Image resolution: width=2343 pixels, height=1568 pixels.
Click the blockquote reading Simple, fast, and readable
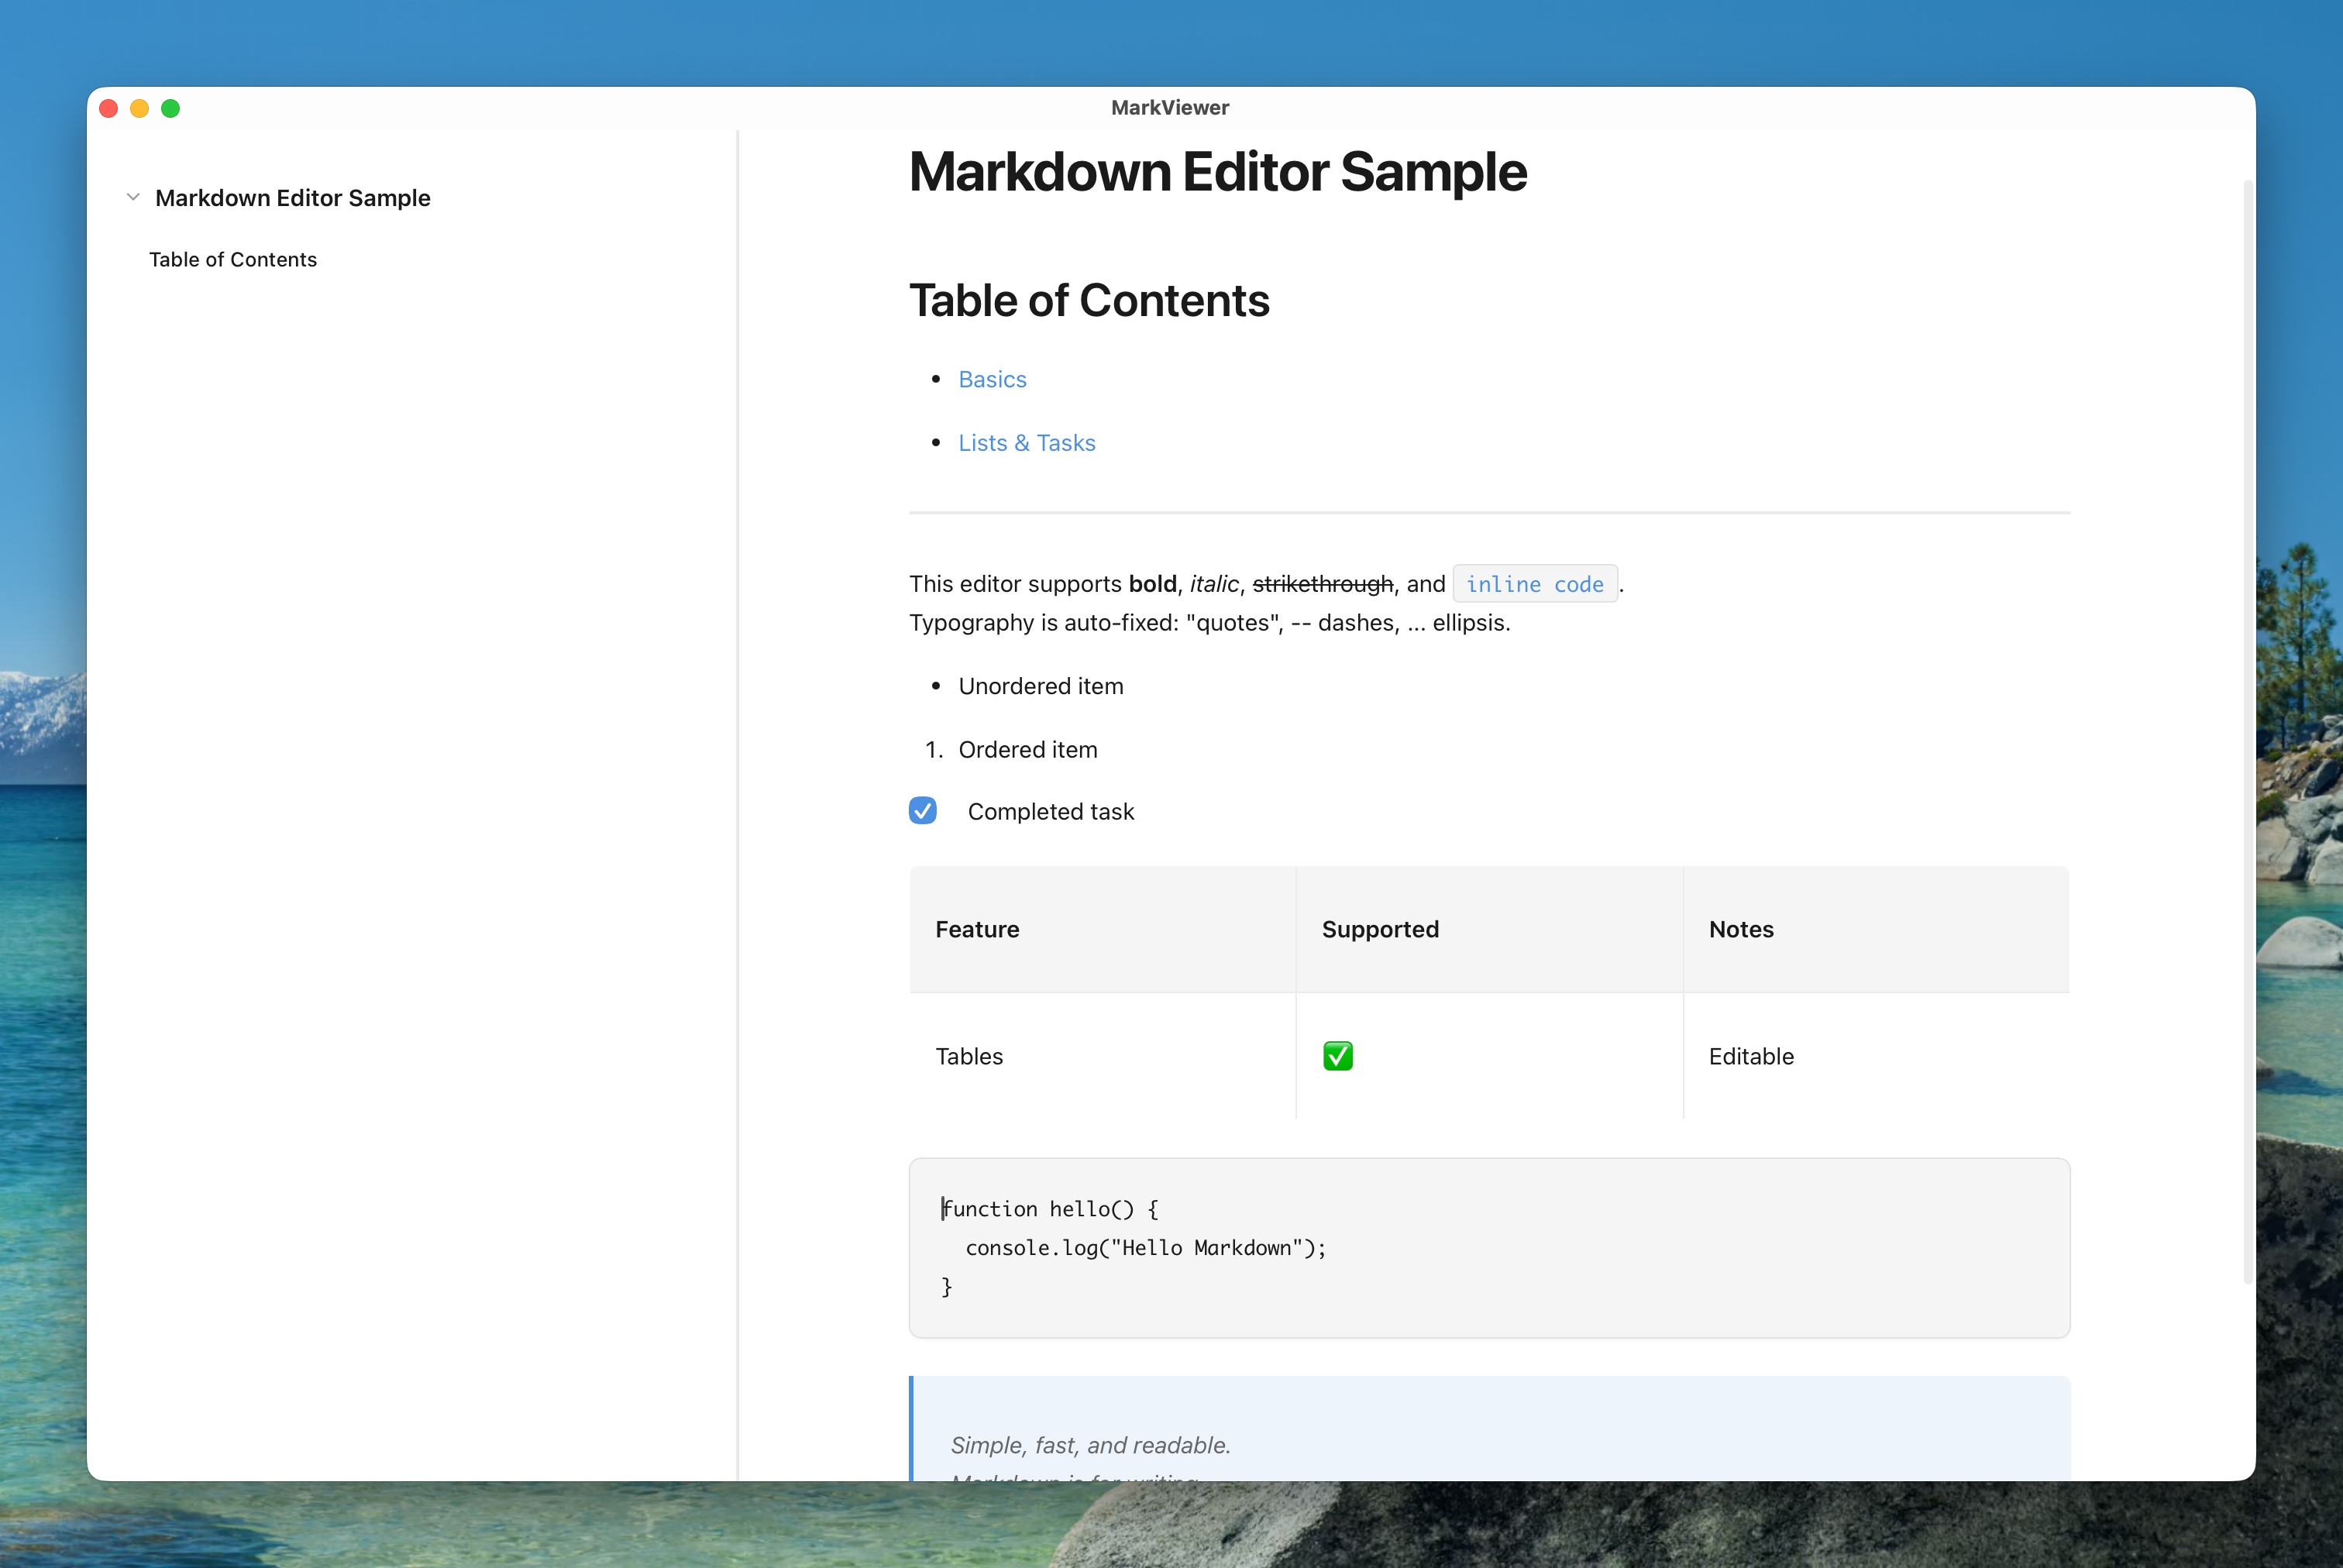pos(1091,1444)
